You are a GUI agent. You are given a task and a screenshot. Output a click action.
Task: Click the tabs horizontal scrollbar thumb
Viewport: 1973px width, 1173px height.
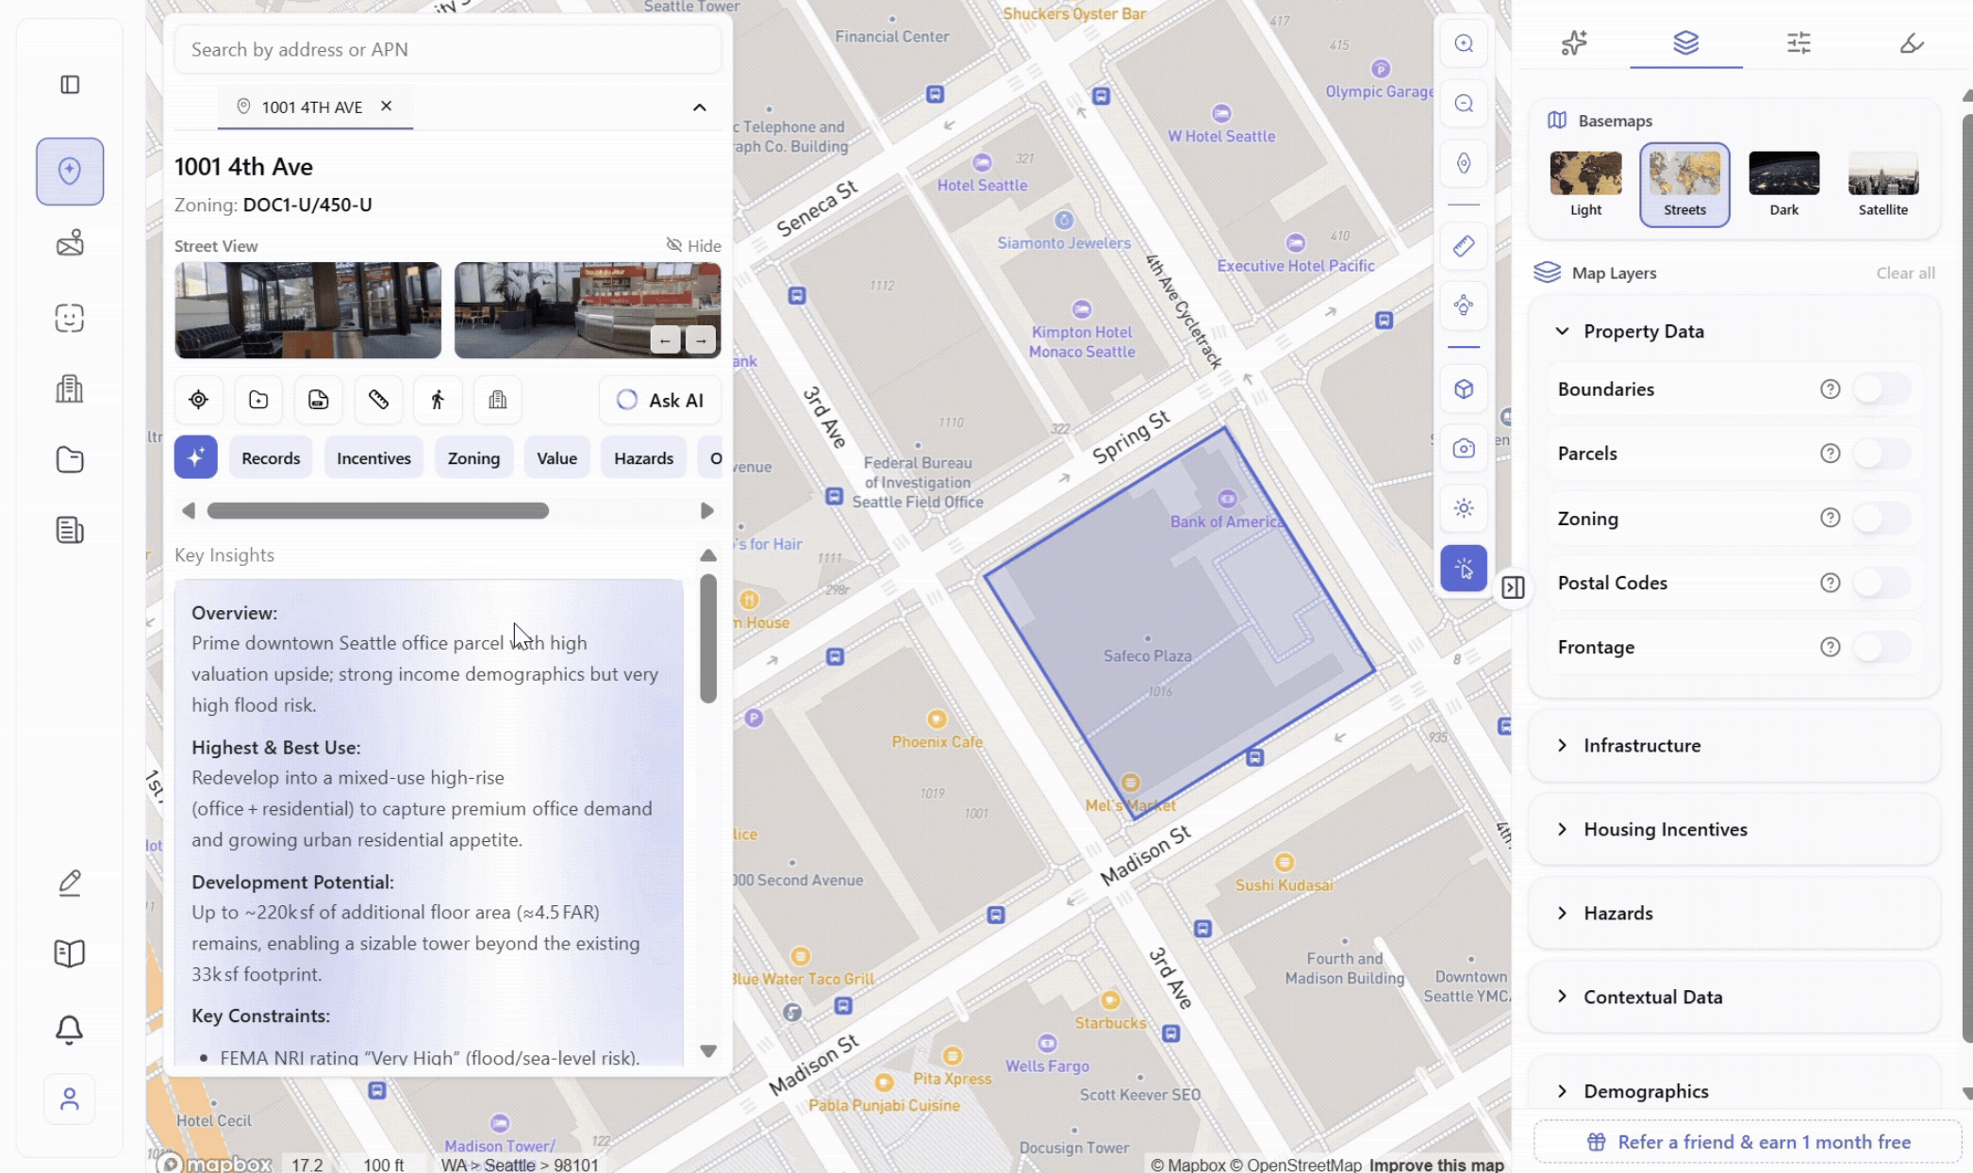tap(377, 511)
